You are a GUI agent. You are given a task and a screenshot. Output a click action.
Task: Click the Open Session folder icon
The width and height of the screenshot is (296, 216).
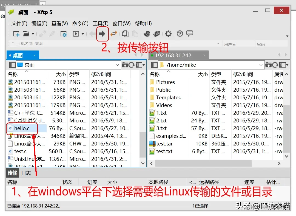tap(26, 34)
